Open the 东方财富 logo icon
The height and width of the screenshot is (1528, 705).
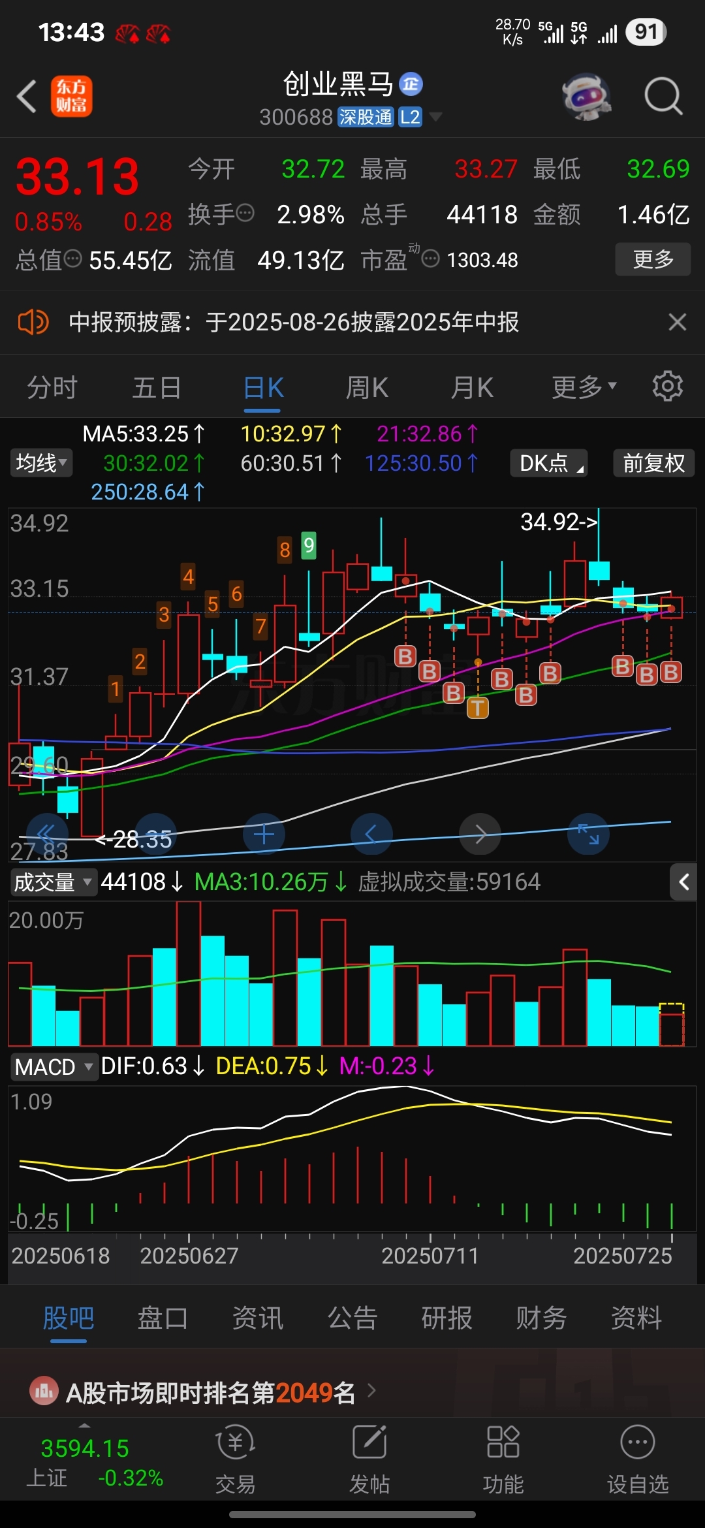[72, 97]
